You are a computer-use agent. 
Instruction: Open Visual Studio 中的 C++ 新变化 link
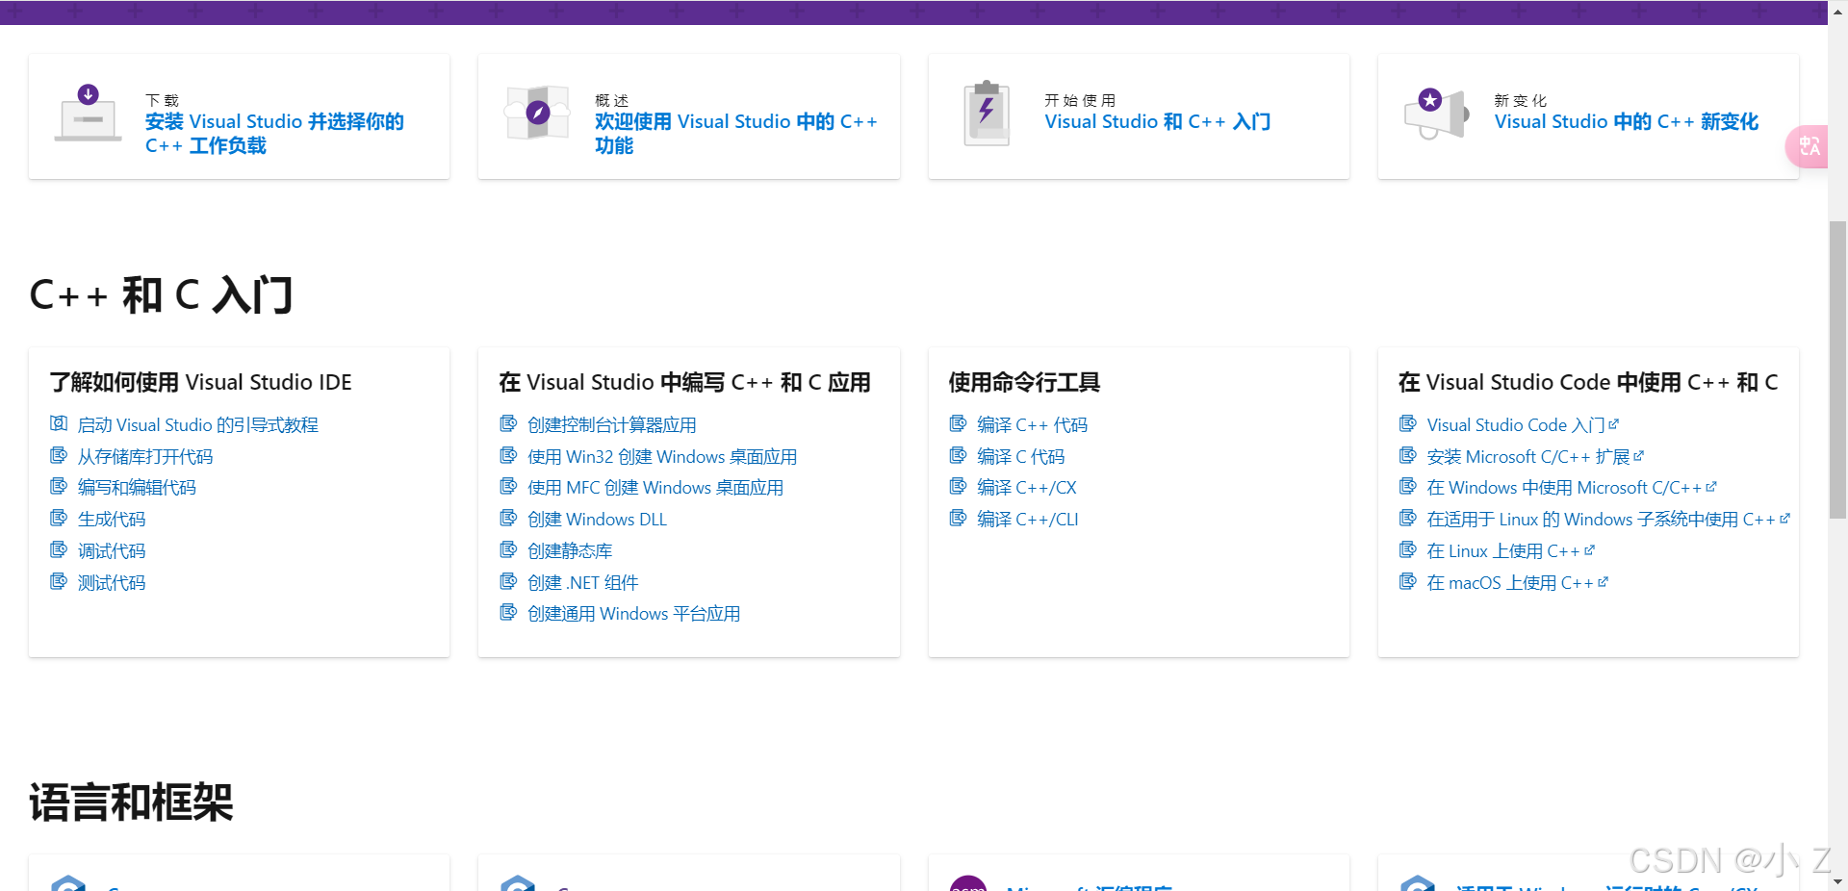point(1627,121)
